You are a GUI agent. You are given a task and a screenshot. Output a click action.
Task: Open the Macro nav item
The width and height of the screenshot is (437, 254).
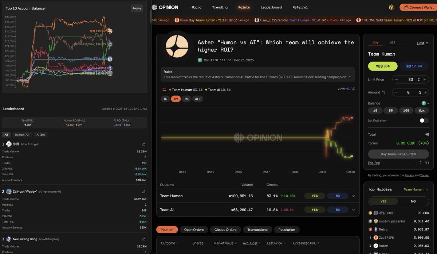pos(197,7)
